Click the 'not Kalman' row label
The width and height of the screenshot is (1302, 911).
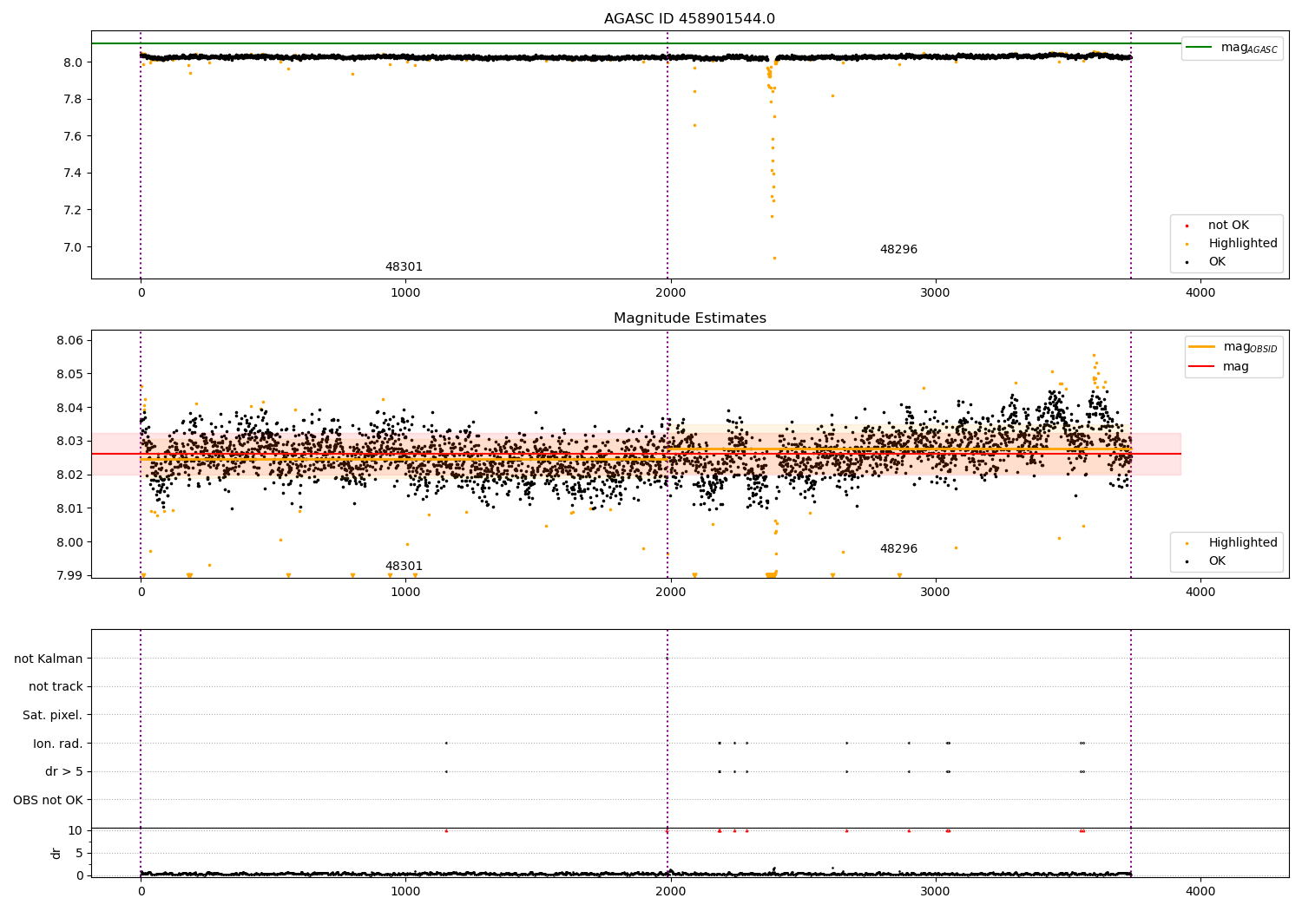[x=49, y=659]
